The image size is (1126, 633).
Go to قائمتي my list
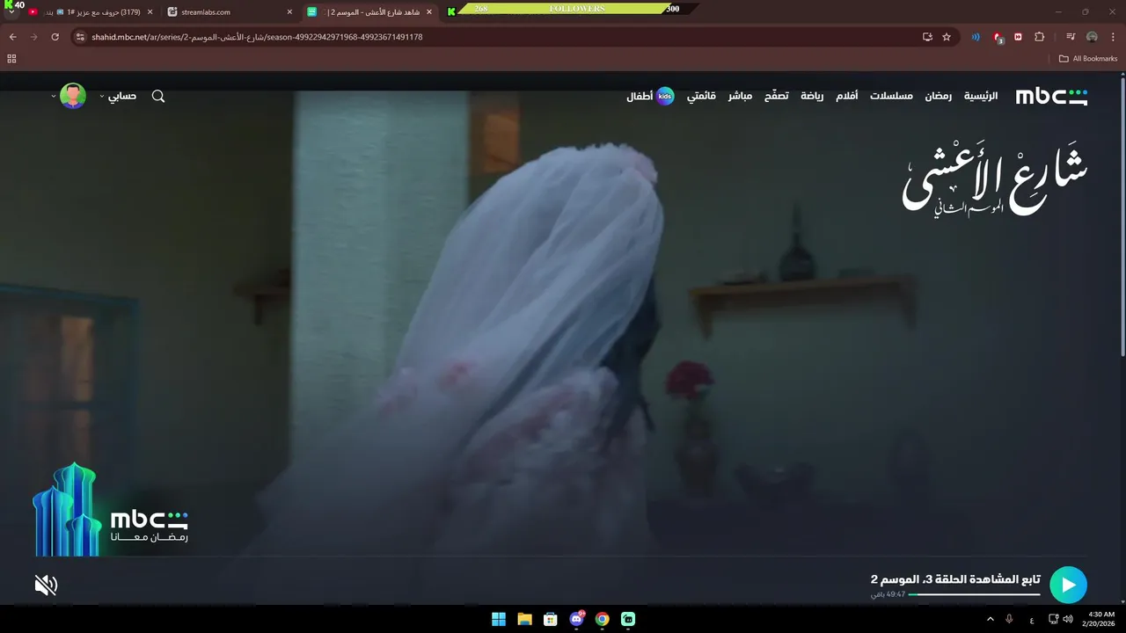click(x=701, y=96)
